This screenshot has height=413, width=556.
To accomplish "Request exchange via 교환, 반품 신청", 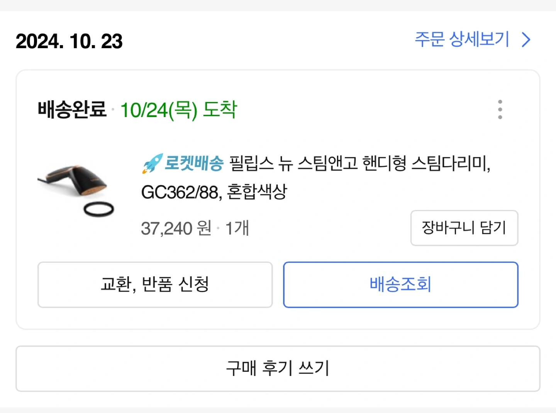I will (x=155, y=285).
